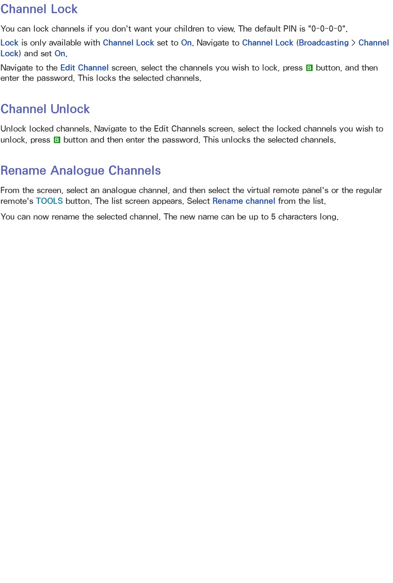Click the 'Edit Channels screen' text in Unlock section

pos(193,129)
